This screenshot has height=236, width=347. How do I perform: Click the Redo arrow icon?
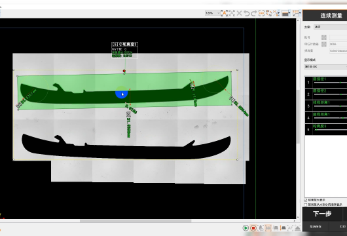[x=254, y=13]
